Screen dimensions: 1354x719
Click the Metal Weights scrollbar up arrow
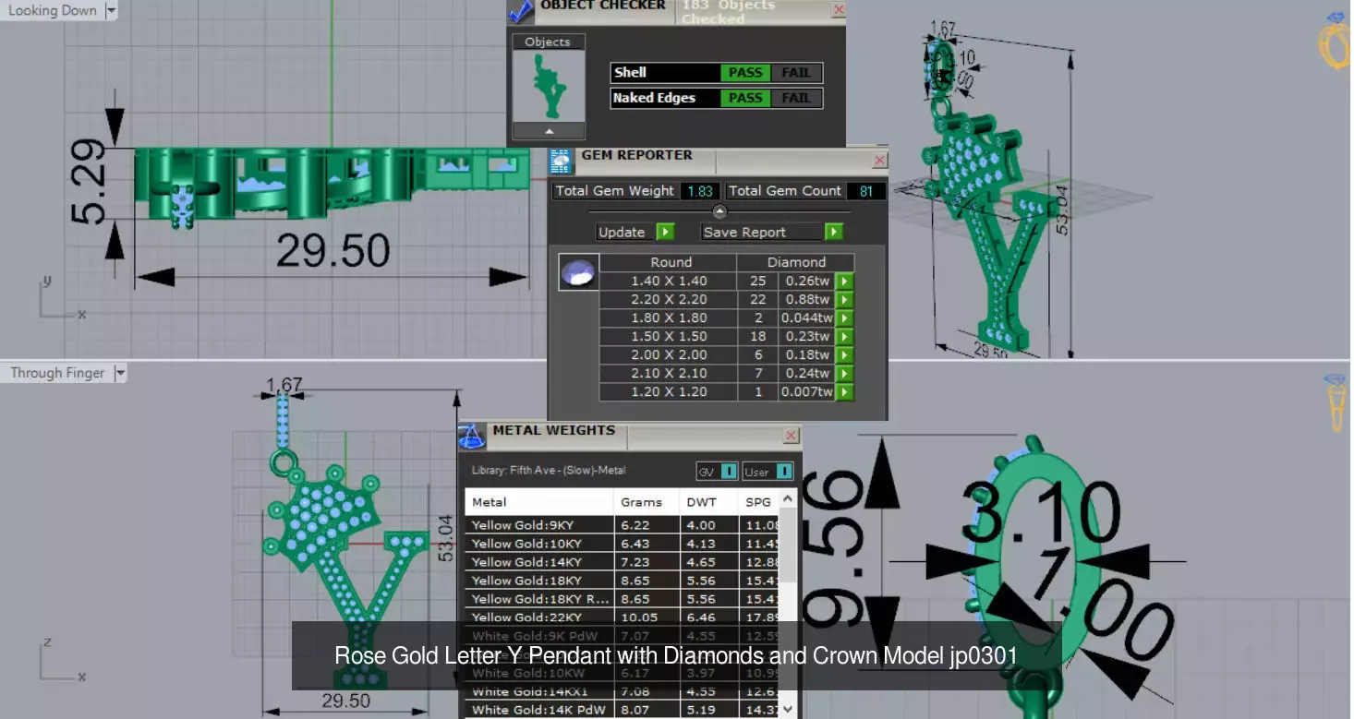click(x=789, y=498)
